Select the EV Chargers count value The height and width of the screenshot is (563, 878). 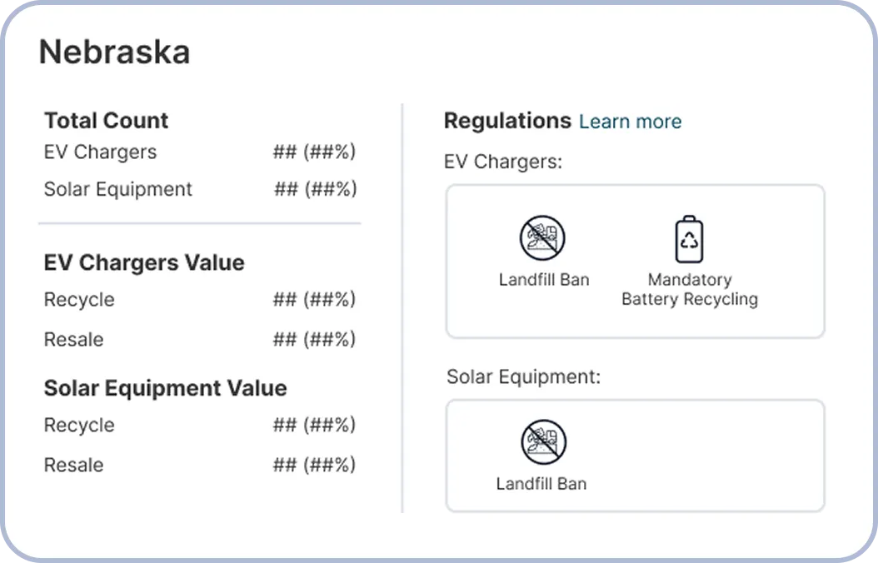coord(314,152)
